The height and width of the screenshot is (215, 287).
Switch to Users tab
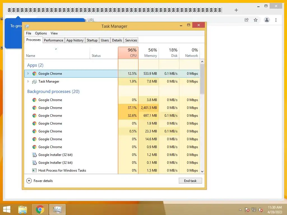tap(105, 40)
